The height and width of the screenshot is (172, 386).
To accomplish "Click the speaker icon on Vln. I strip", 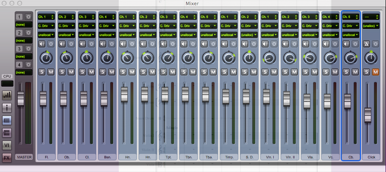I will coord(265,44).
